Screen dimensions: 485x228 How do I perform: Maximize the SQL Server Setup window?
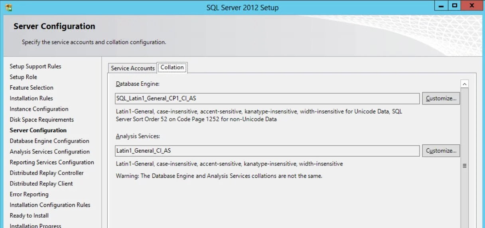[x=454, y=6]
